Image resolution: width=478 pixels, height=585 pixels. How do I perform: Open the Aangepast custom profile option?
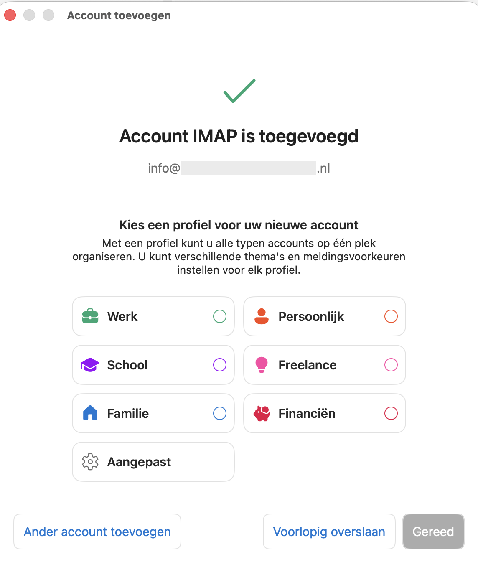[x=153, y=462]
